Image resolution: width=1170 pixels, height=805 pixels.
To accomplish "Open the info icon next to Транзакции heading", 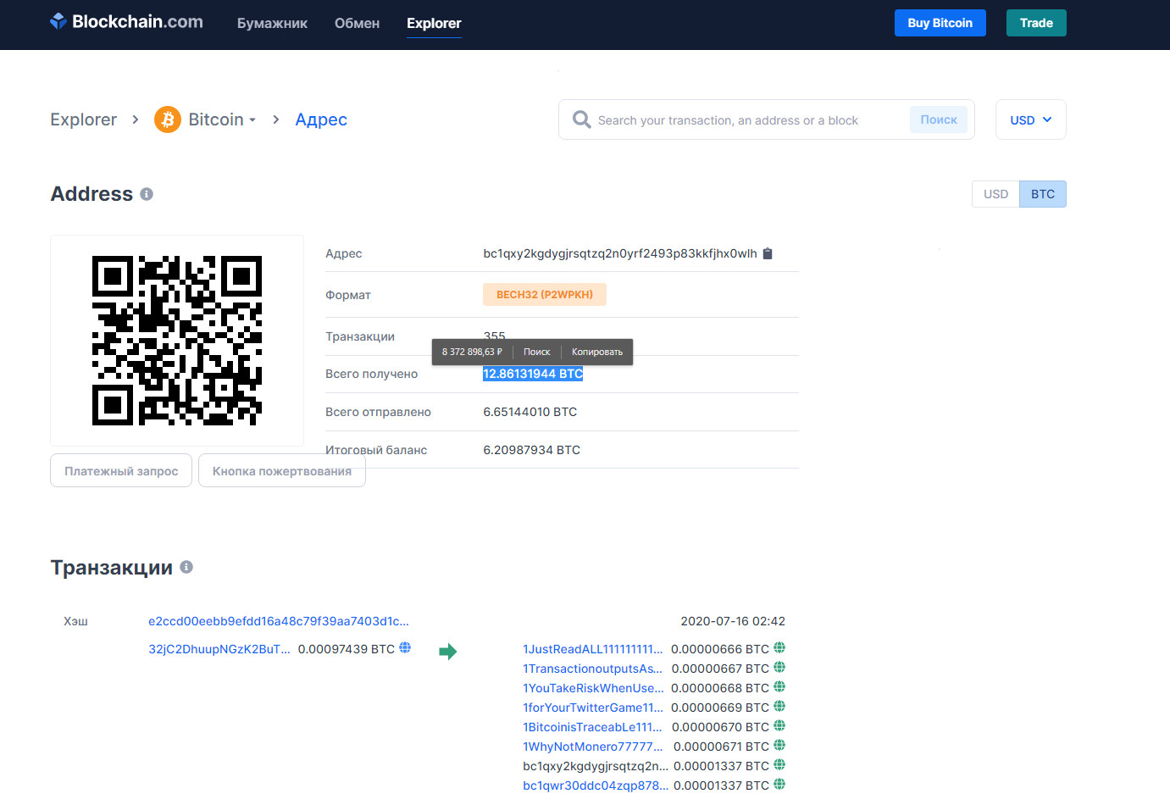I will [x=186, y=567].
